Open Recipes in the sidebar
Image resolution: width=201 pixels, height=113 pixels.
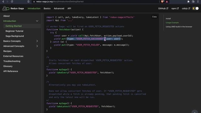click(8, 51)
